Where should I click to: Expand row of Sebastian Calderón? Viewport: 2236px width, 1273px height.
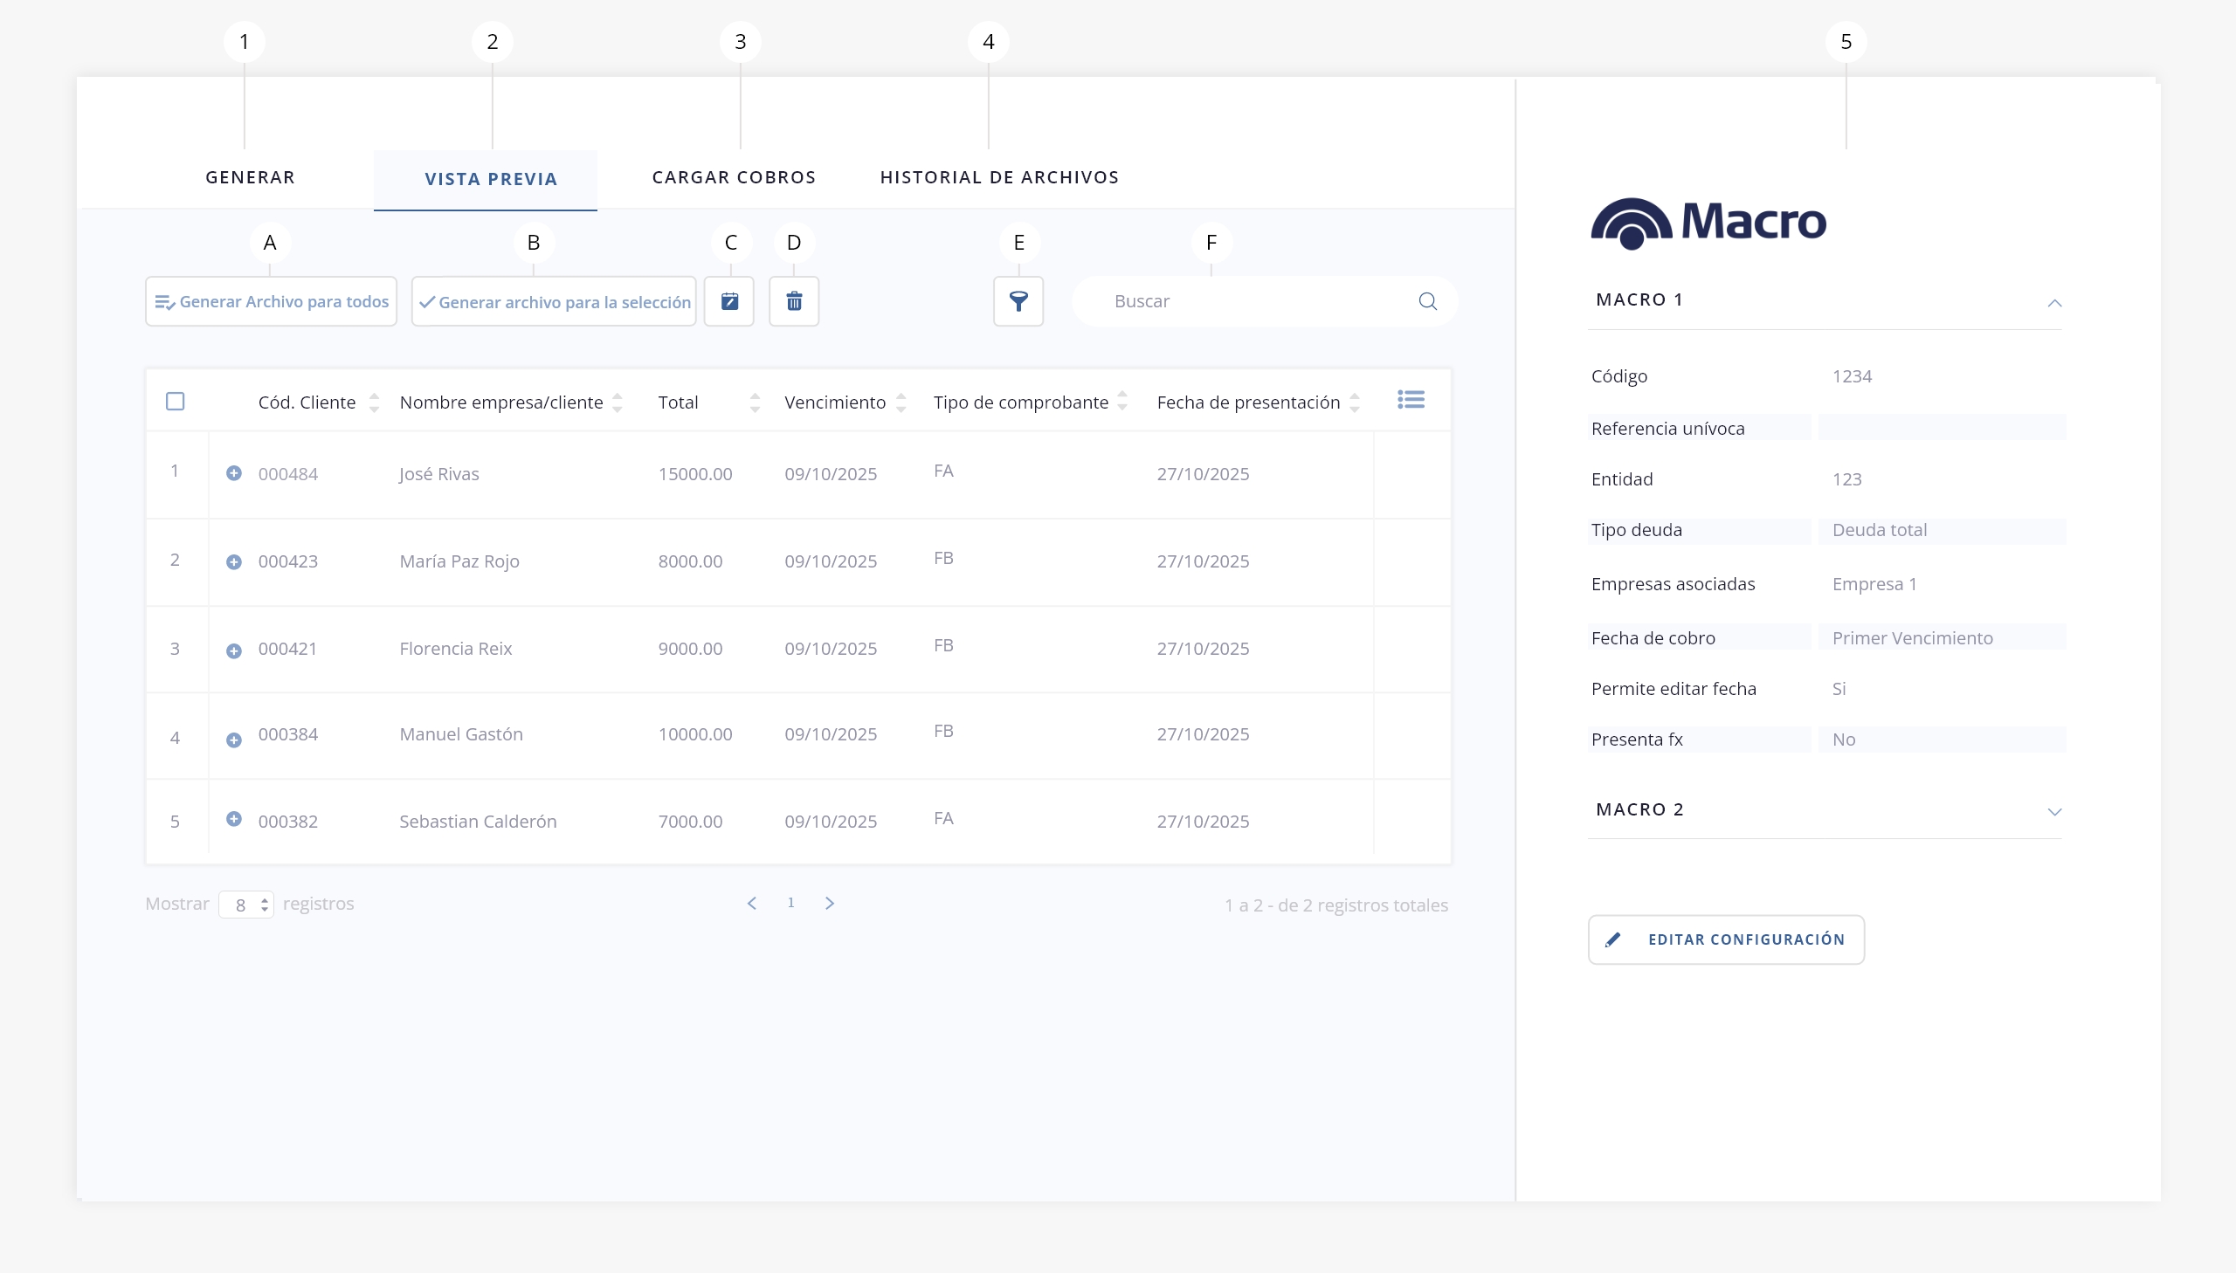(x=233, y=819)
